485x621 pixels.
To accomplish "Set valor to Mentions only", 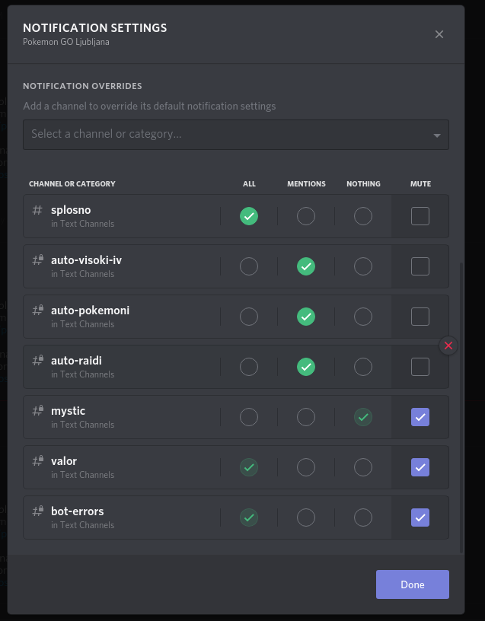I will [x=306, y=467].
